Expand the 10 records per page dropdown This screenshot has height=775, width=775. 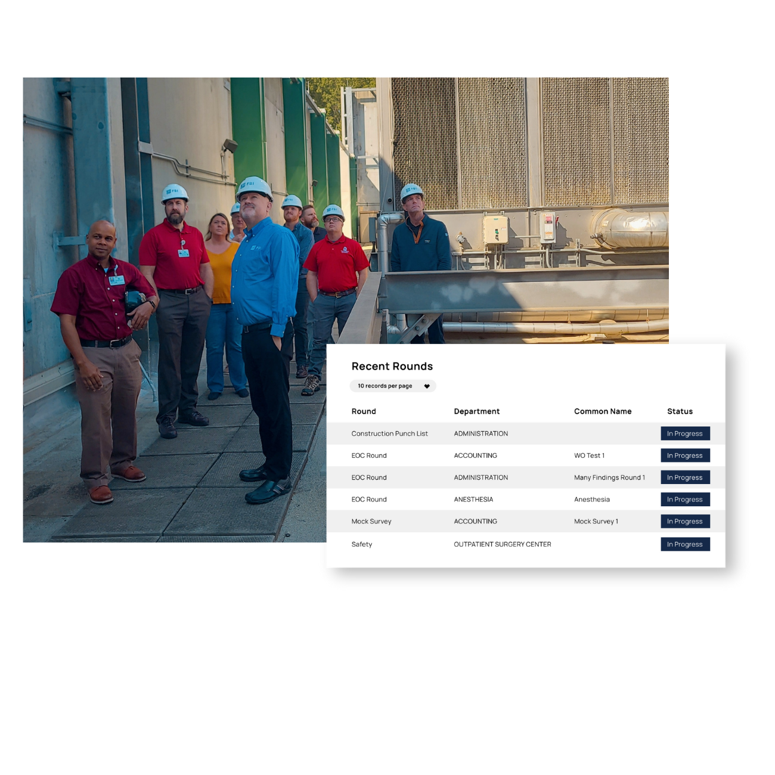(386, 386)
